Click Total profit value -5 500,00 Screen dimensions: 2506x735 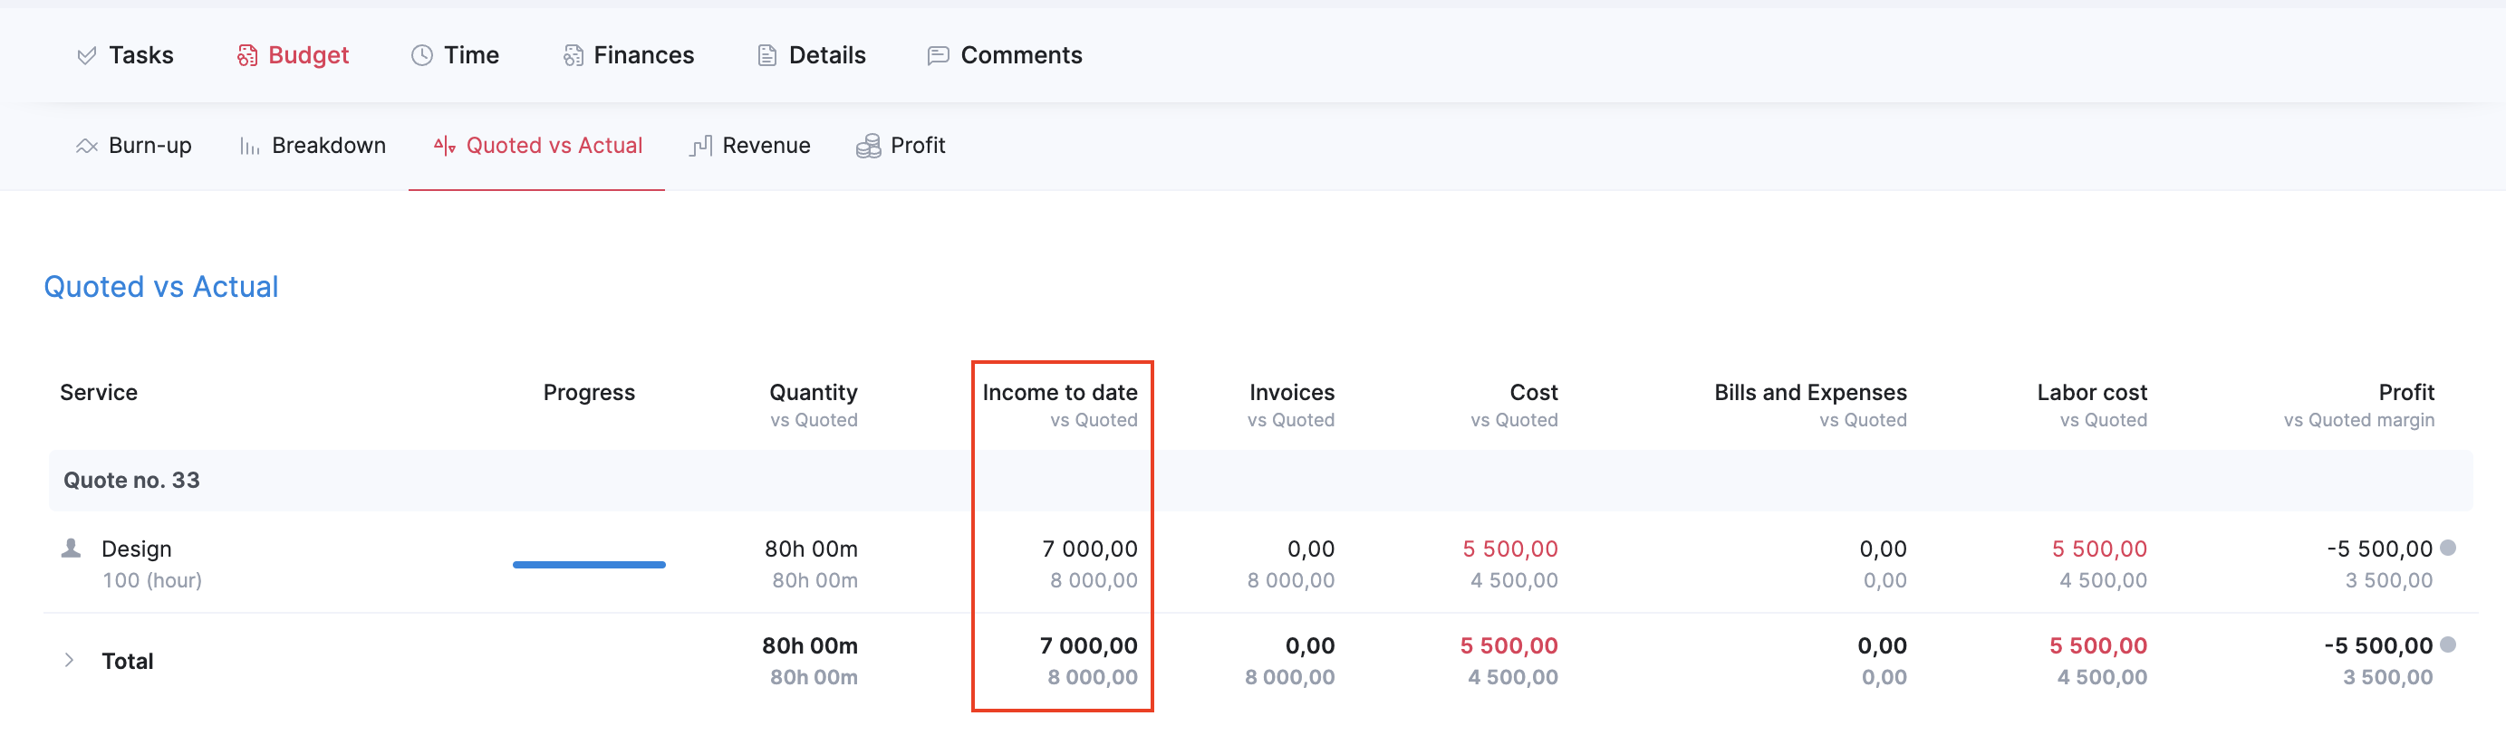2378,645
